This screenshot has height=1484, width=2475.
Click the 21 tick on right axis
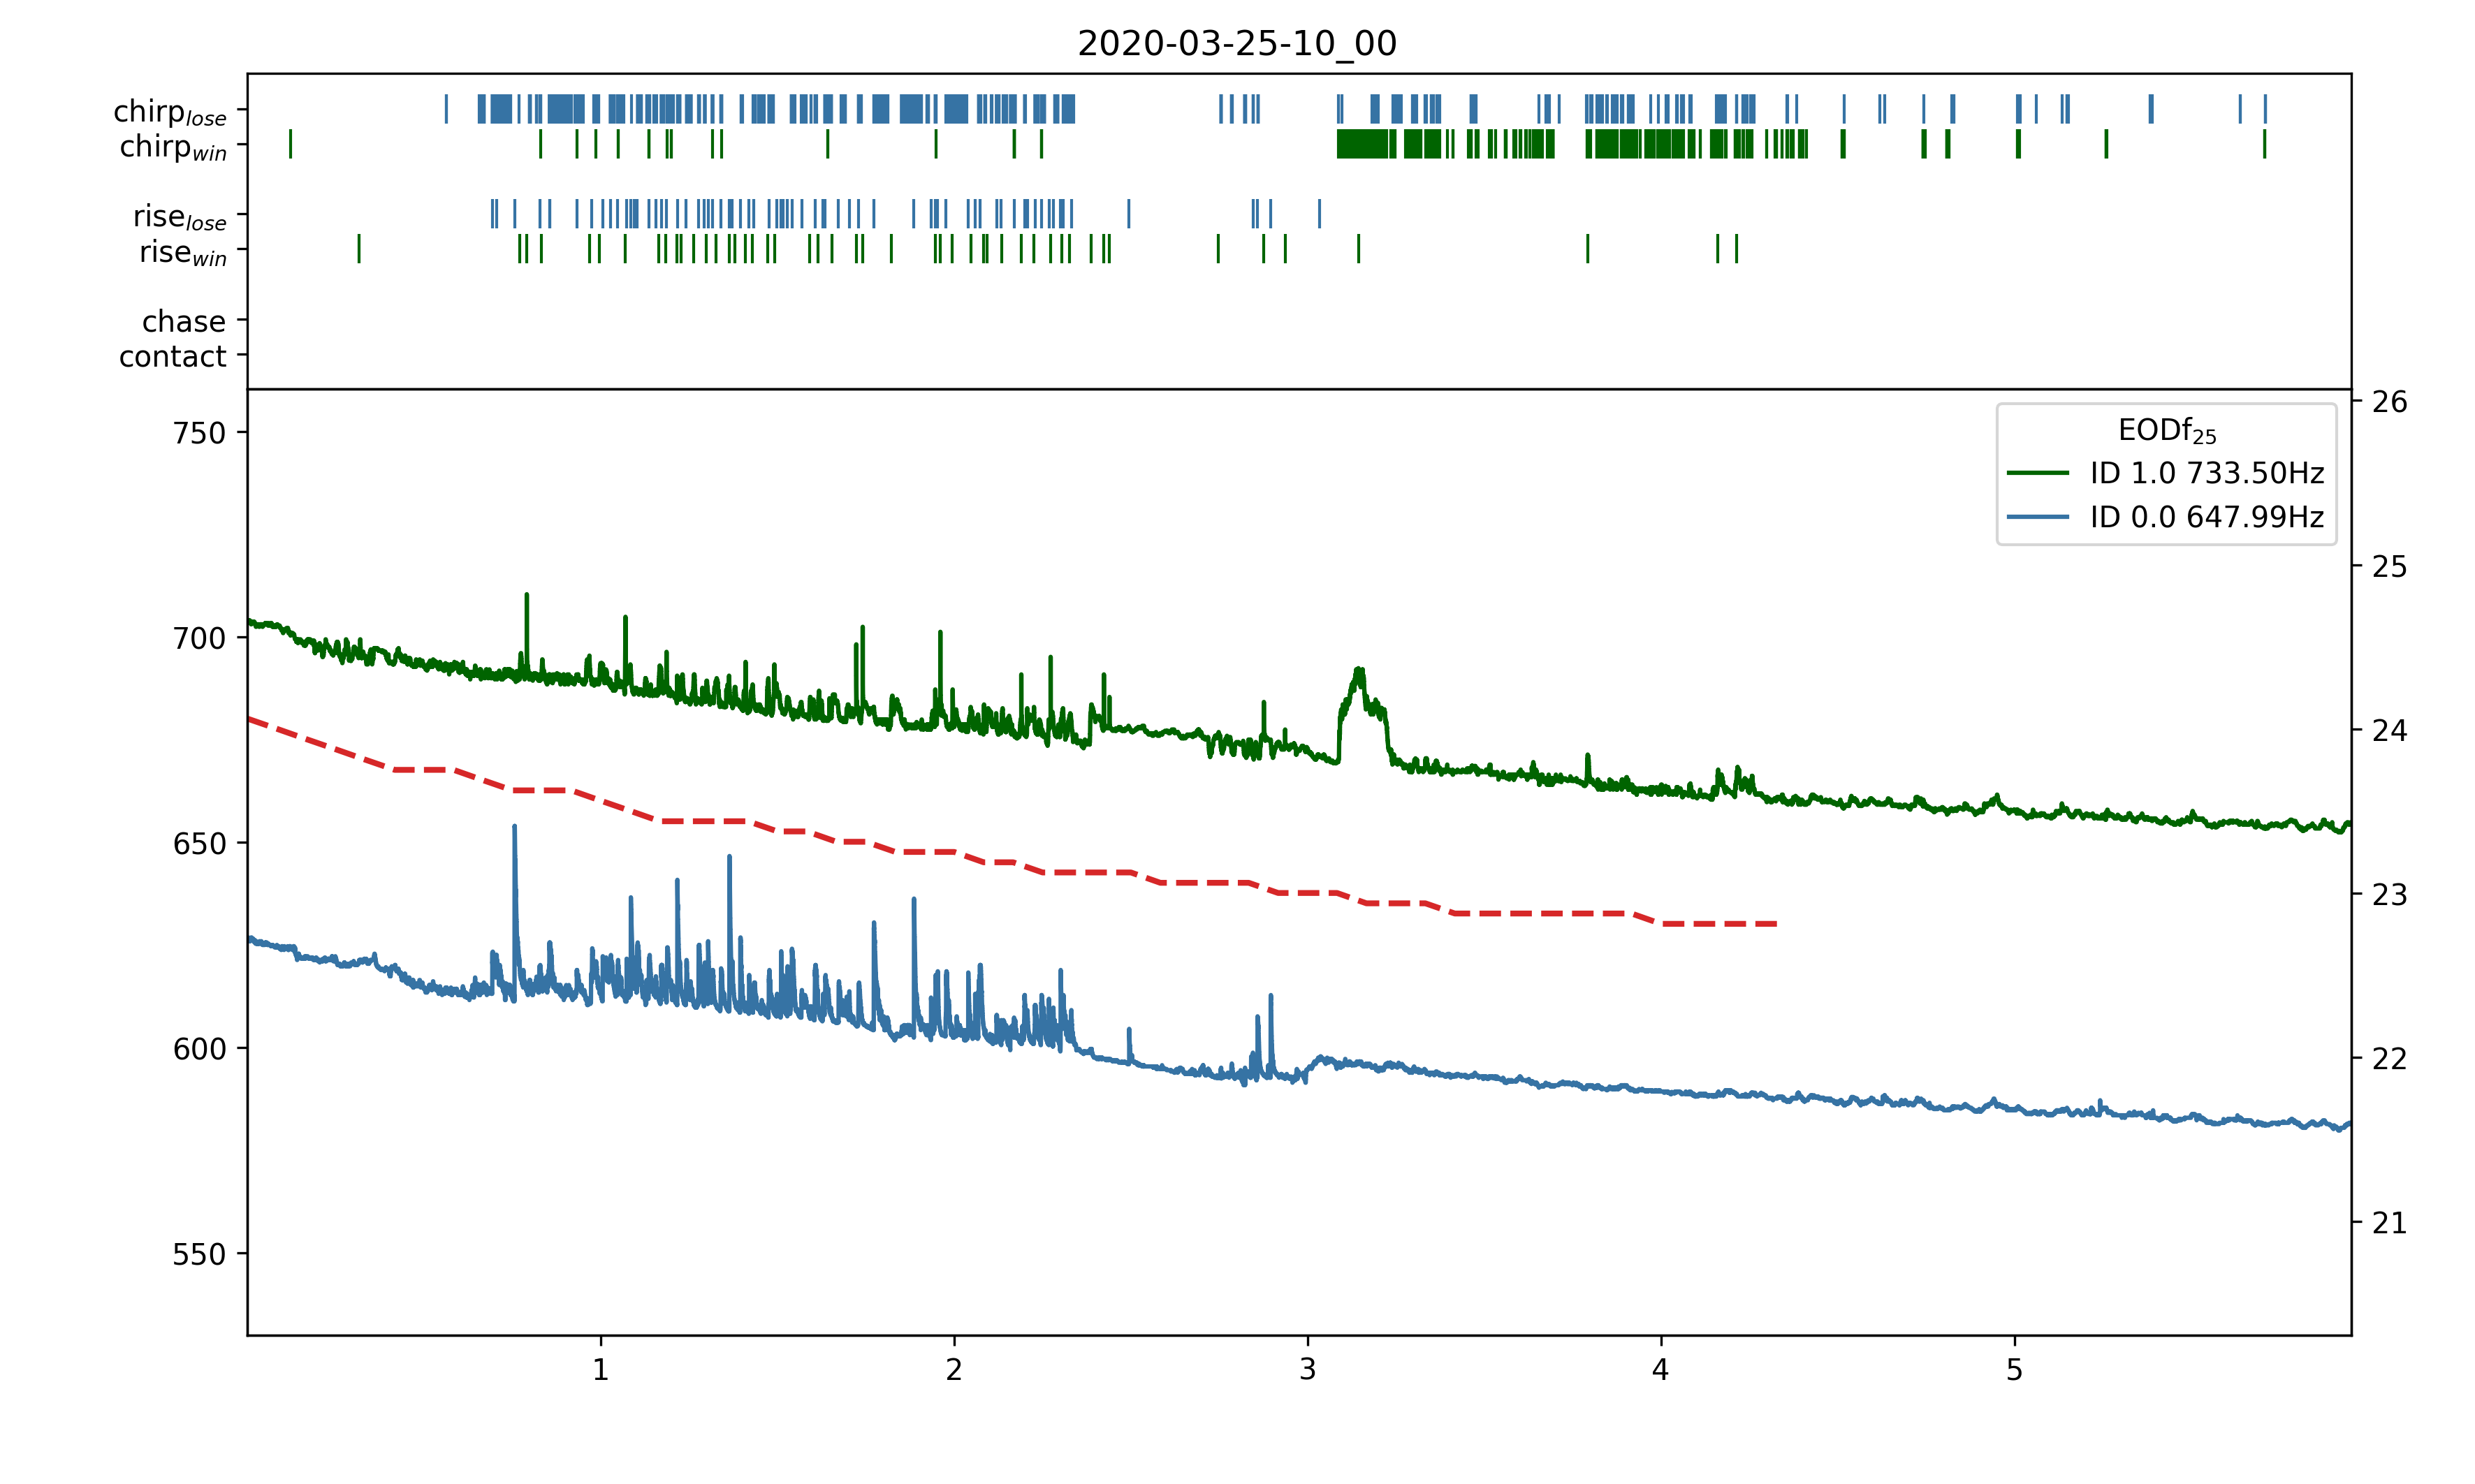pyautogui.click(x=2389, y=1223)
